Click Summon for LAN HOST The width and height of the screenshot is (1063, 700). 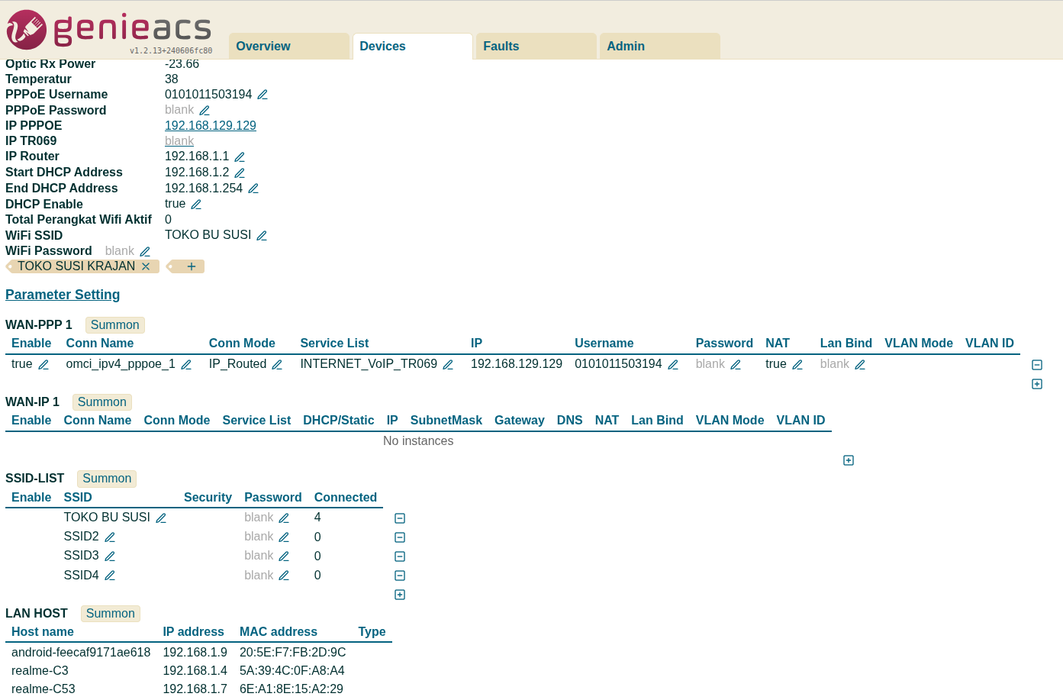110,613
